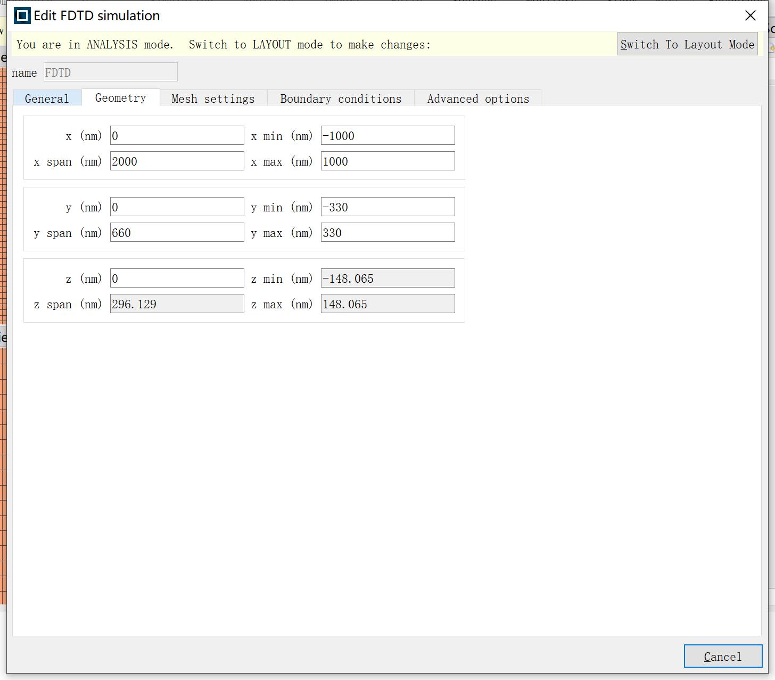Click the y span field showing 660
The image size is (775, 680).
pos(177,232)
